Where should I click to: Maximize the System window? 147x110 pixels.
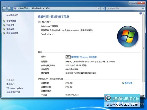[x=135, y=3]
